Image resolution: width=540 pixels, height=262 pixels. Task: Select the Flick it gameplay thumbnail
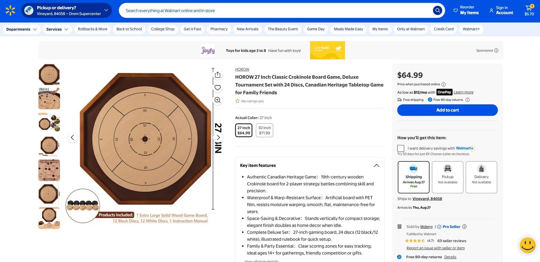(x=49, y=98)
